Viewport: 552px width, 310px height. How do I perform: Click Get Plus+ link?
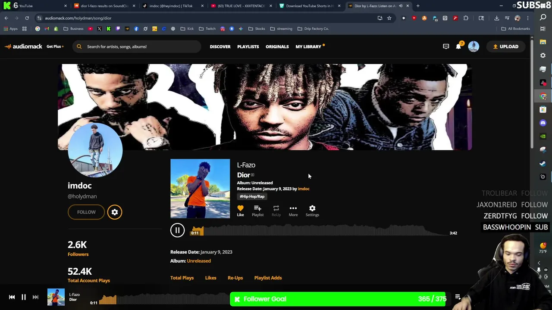(x=55, y=46)
